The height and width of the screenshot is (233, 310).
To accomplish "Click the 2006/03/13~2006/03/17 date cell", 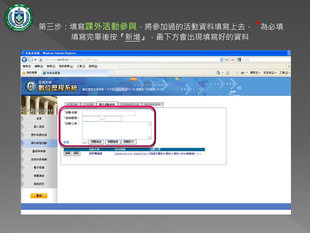I will click(x=132, y=154).
